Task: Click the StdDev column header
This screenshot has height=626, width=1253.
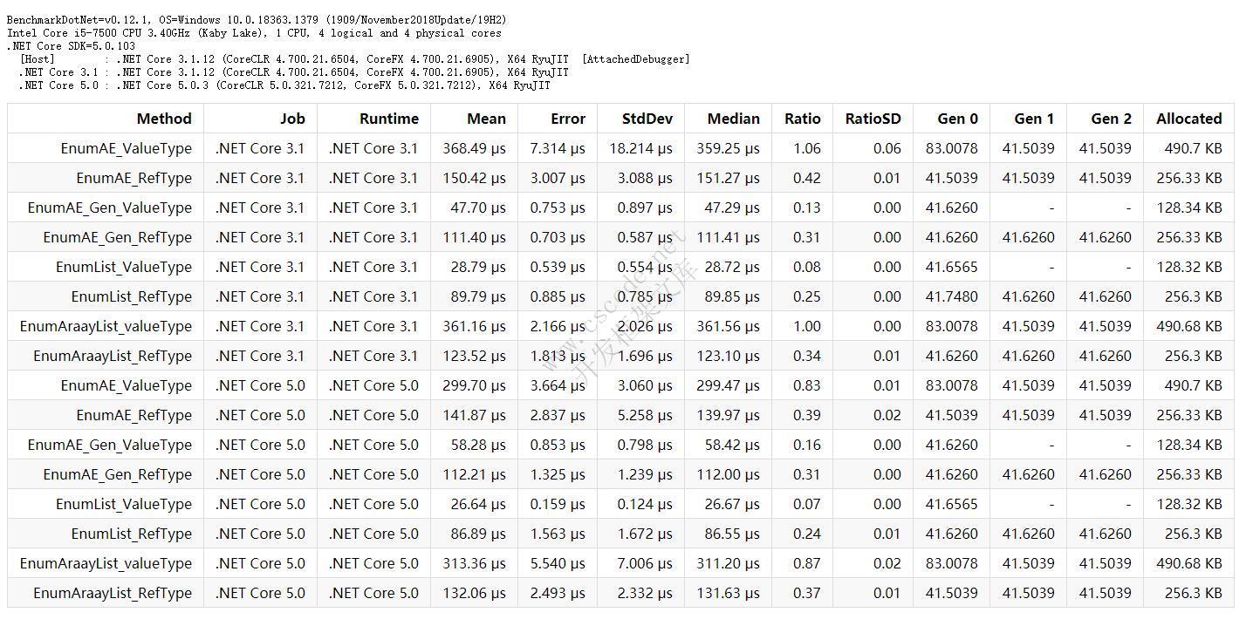Action: (x=647, y=119)
